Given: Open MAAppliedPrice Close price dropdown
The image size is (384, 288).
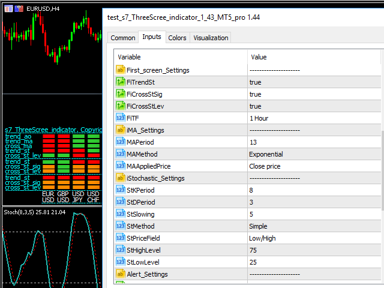Looking at the screenshot, I should (312, 166).
